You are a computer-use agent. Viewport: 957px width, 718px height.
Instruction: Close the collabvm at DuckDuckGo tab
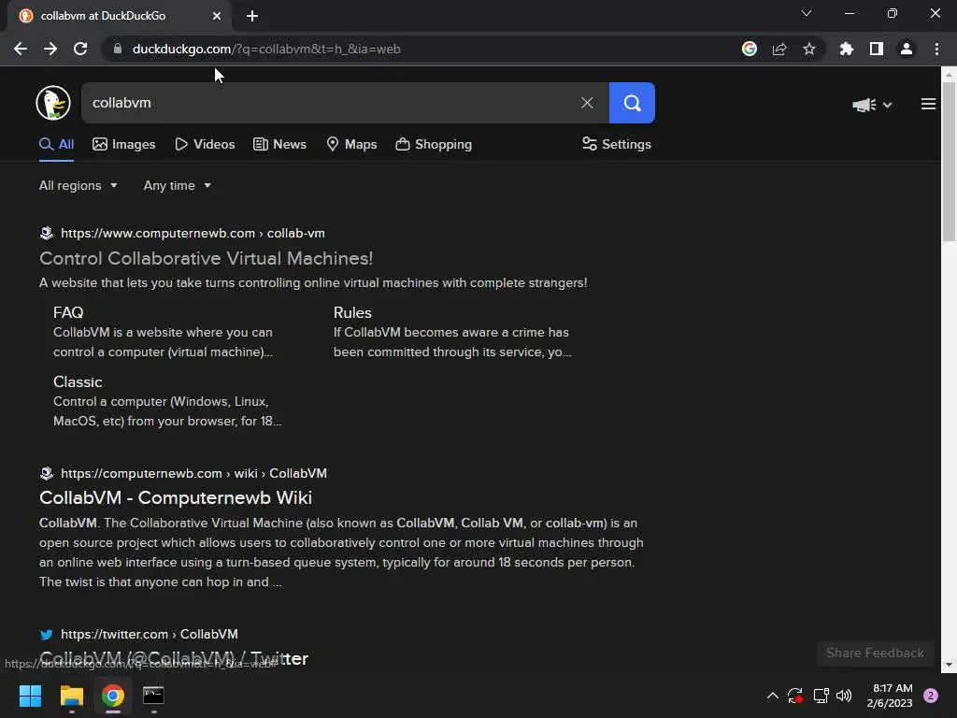coord(217,16)
